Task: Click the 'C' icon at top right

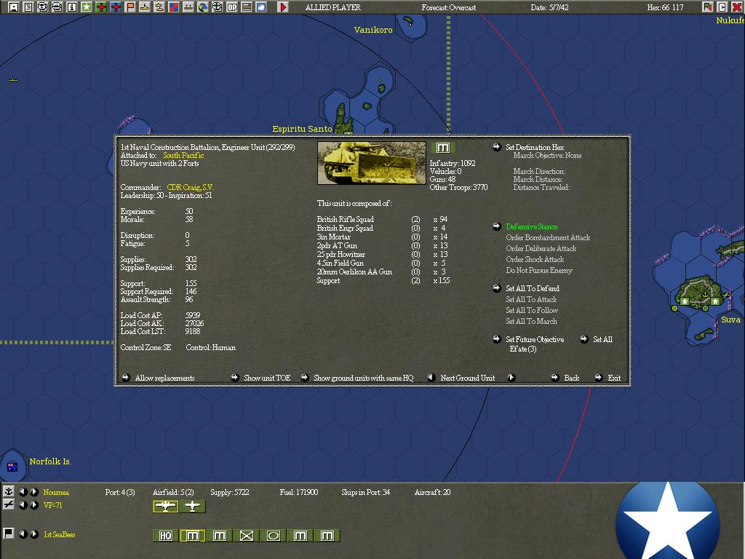Action: pyautogui.click(x=722, y=7)
